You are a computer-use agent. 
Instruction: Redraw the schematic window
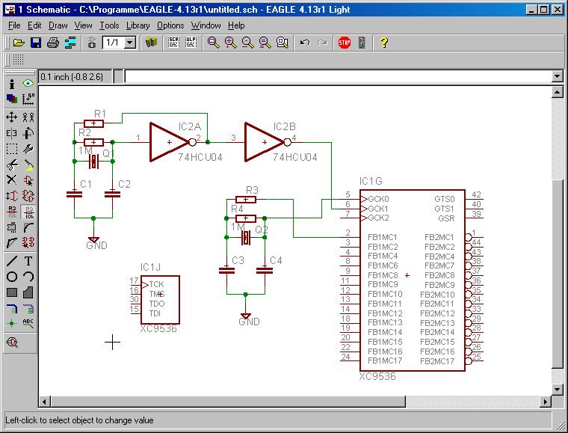[x=265, y=43]
